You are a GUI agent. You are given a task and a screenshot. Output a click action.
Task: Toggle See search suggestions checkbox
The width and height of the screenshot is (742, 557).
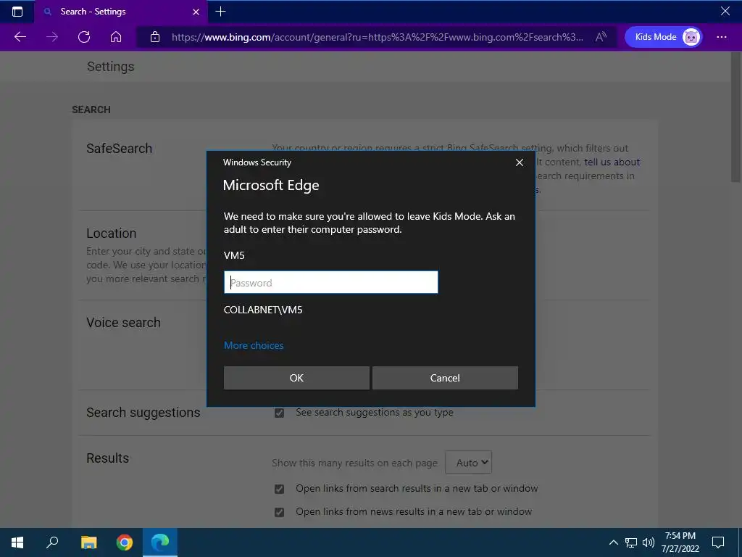[x=279, y=413]
